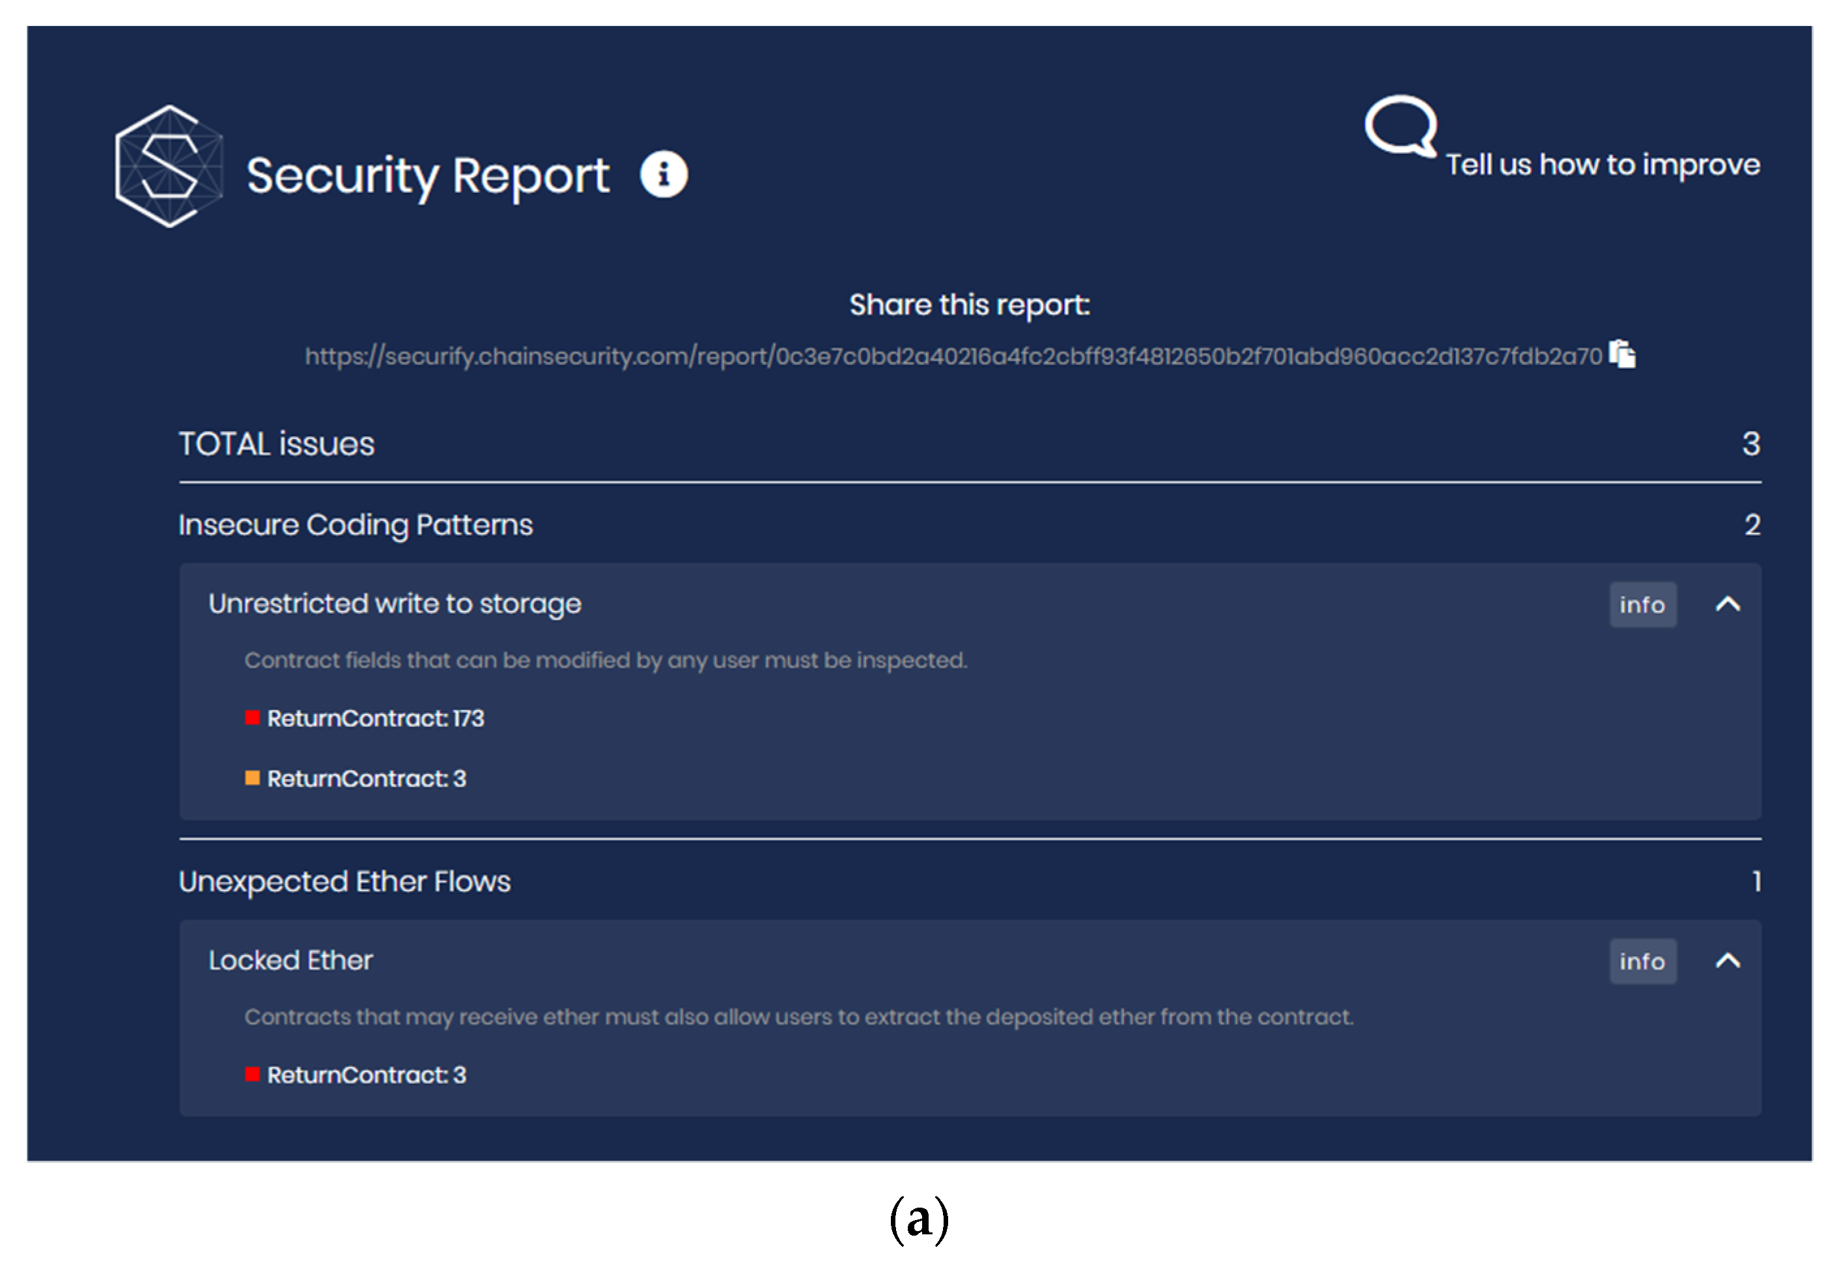Select ReturnContract: 3 under Locked Ether

(x=367, y=1074)
